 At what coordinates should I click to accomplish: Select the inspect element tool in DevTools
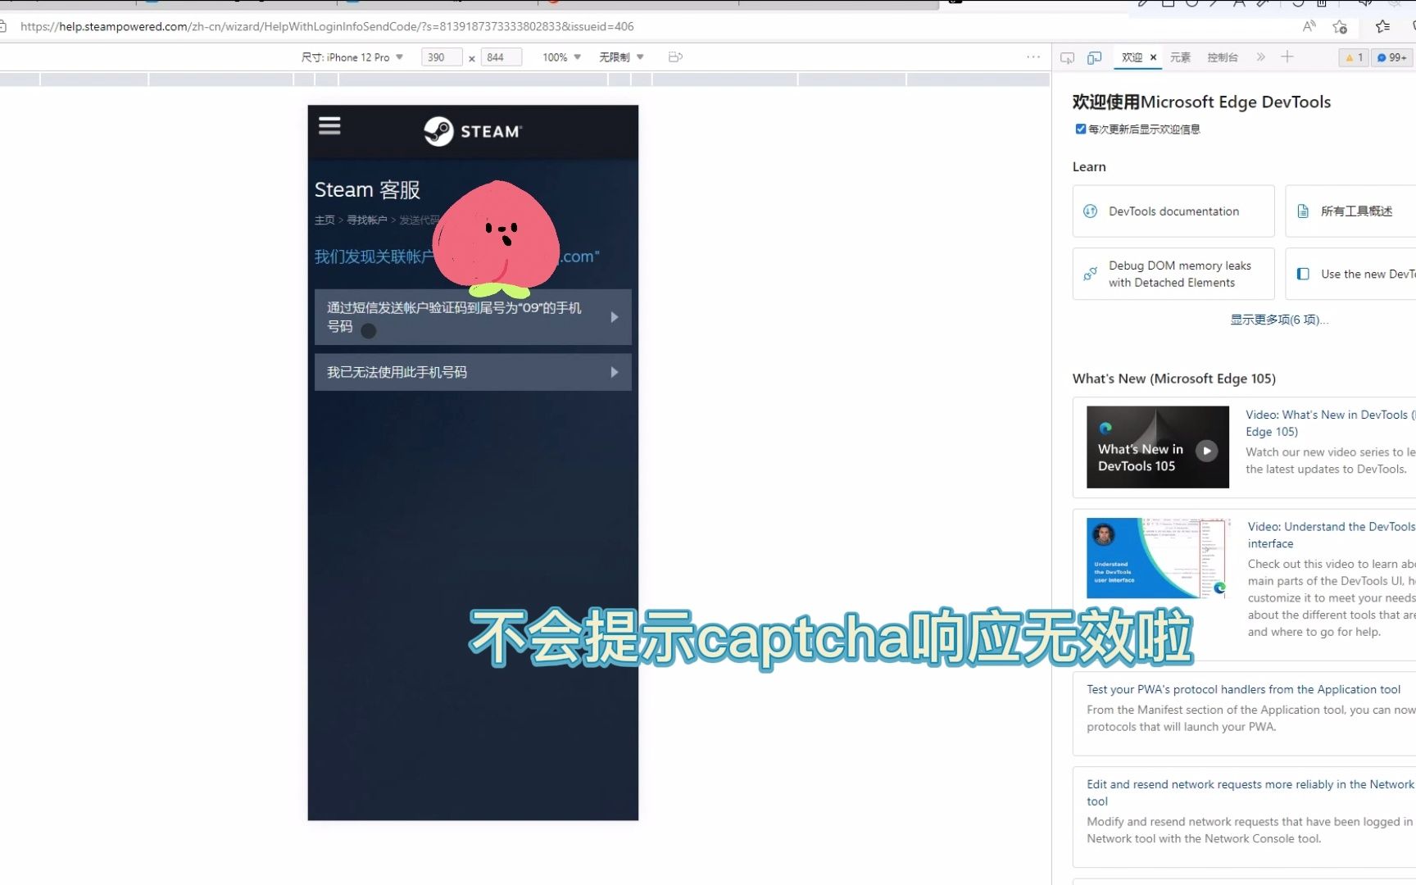click(x=1067, y=57)
